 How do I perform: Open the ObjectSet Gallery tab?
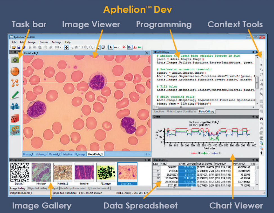(38, 188)
